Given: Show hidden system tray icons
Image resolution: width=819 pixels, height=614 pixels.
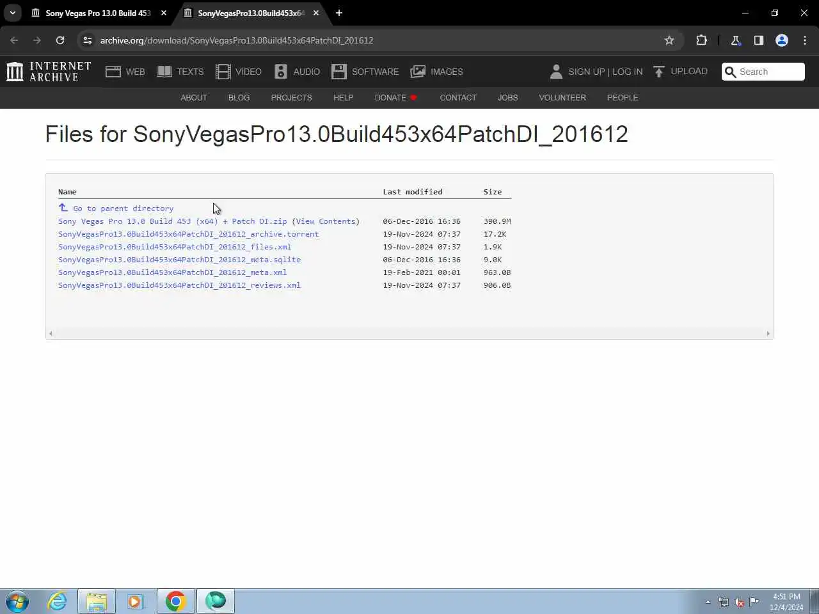Looking at the screenshot, I should 708,602.
